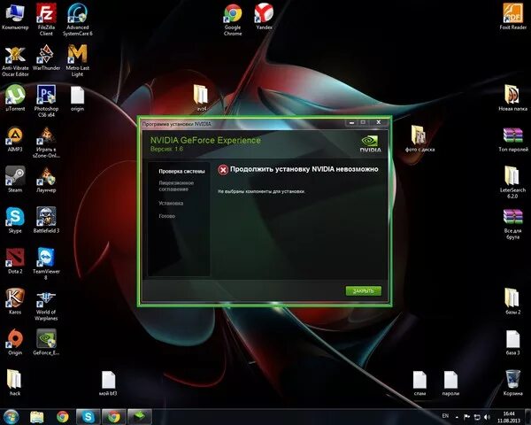This screenshot has width=531, height=425.
Task: Open volume speaker icon in tray
Action: [x=488, y=417]
